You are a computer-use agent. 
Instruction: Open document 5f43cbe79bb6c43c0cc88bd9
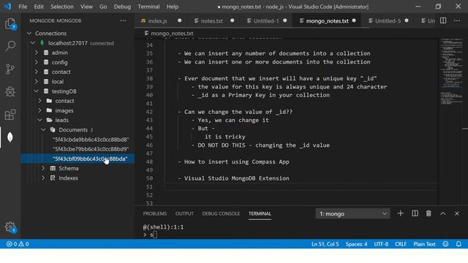[91, 149]
